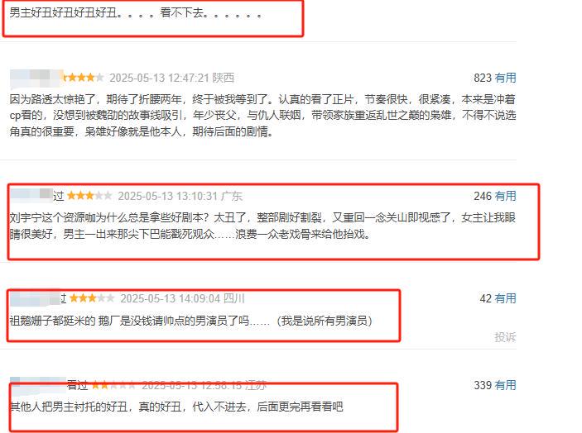582x433 pixels.
Task: Click the top review text 男主好丑好丑
Action: click(136, 13)
